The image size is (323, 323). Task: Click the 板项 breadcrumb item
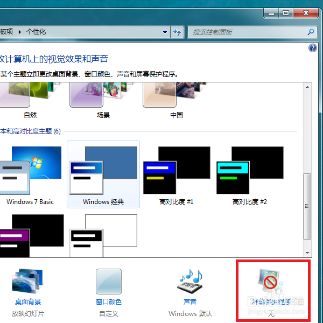6,32
